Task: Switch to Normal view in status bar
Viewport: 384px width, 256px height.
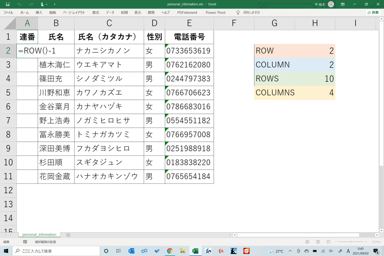Action: [308, 242]
